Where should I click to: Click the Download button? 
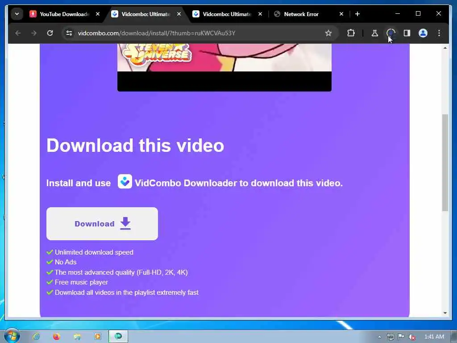pos(102,224)
